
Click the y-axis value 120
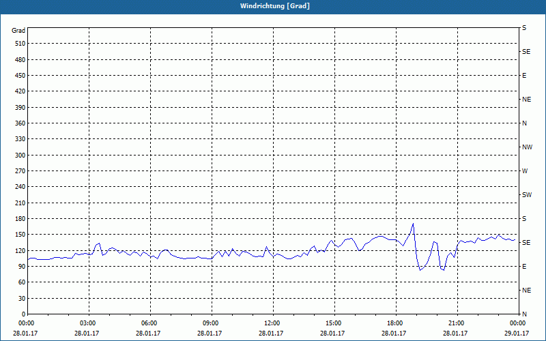pos(21,250)
